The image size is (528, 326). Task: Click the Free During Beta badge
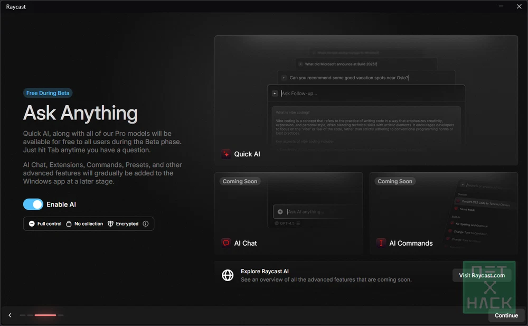point(48,93)
